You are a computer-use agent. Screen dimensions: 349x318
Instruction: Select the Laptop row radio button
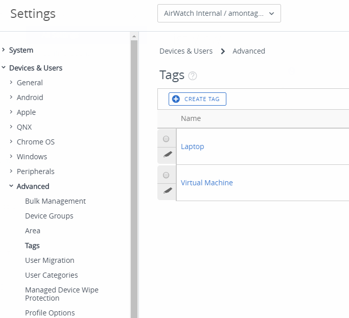pyautogui.click(x=166, y=139)
